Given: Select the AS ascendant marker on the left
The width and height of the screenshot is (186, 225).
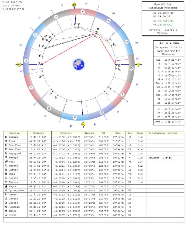Looking at the screenshot, I should [x=19, y=64].
